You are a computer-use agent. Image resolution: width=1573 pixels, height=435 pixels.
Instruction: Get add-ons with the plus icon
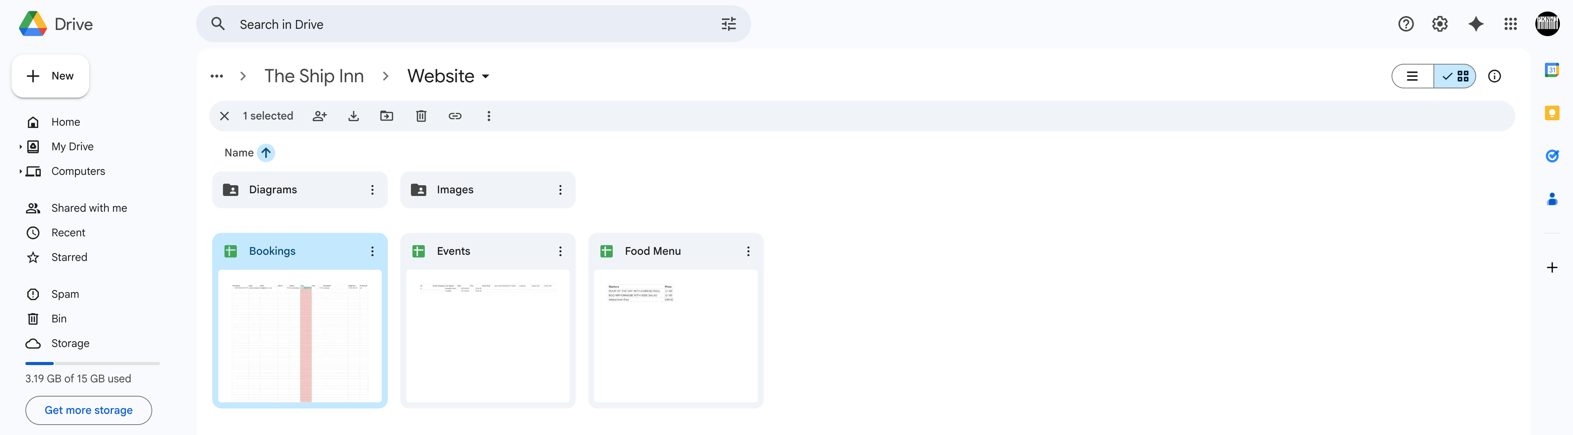coord(1551,267)
